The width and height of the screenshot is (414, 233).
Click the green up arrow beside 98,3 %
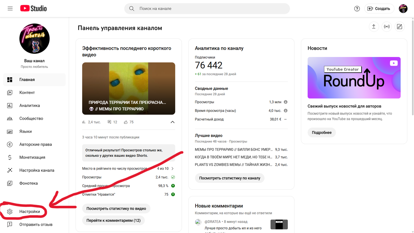pos(173,186)
